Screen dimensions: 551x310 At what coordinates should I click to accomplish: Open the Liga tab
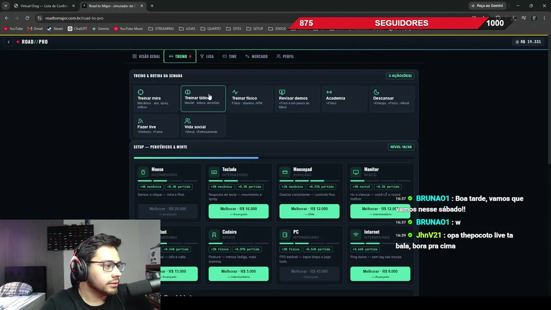(207, 56)
